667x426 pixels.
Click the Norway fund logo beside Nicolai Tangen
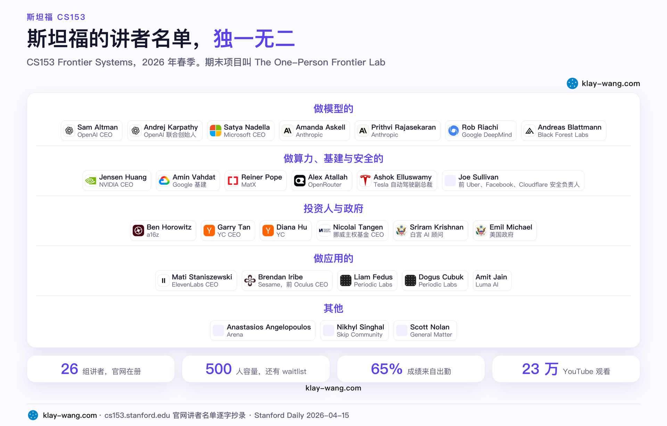point(325,230)
